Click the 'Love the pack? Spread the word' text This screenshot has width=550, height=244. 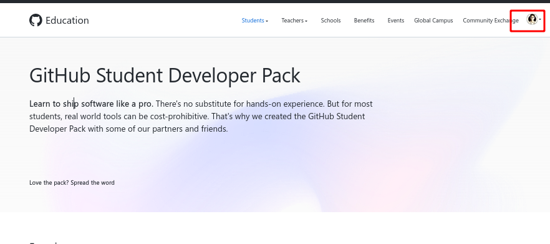pyautogui.click(x=72, y=183)
